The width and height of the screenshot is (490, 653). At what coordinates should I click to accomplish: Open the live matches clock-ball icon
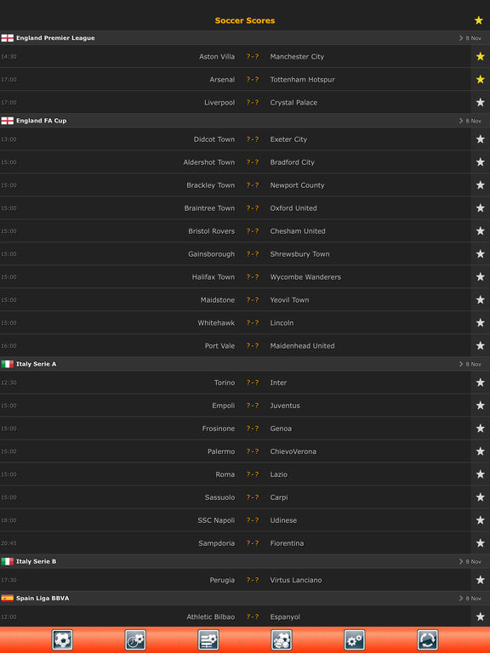(135, 639)
